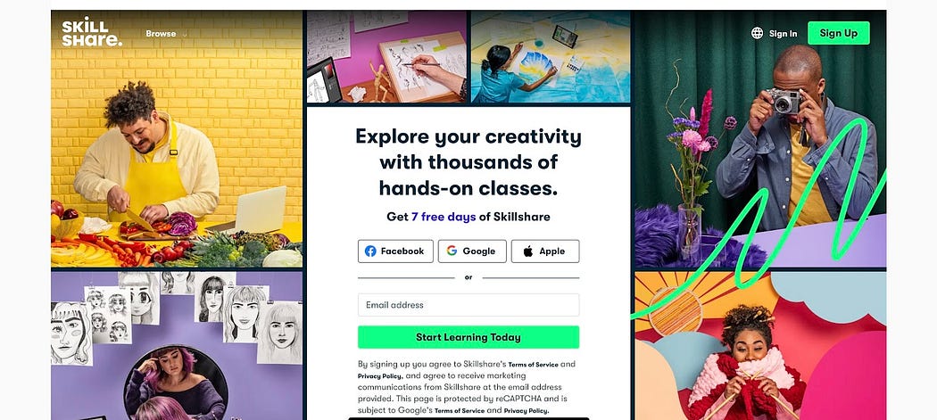The width and height of the screenshot is (937, 420).
Task: Open the globe language selector icon
Action: click(757, 34)
